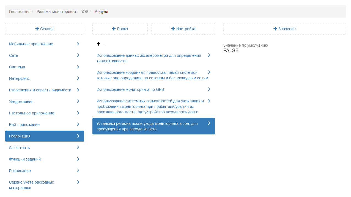The height and width of the screenshot is (197, 351).
Task: Navigate to iOS breadcrumb
Action: pyautogui.click(x=85, y=12)
